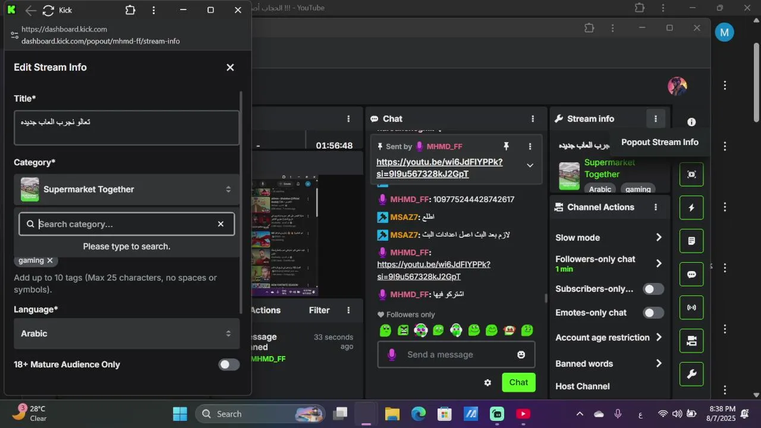Open File Explorer from the taskbar
This screenshot has height=428, width=761.
(392, 414)
